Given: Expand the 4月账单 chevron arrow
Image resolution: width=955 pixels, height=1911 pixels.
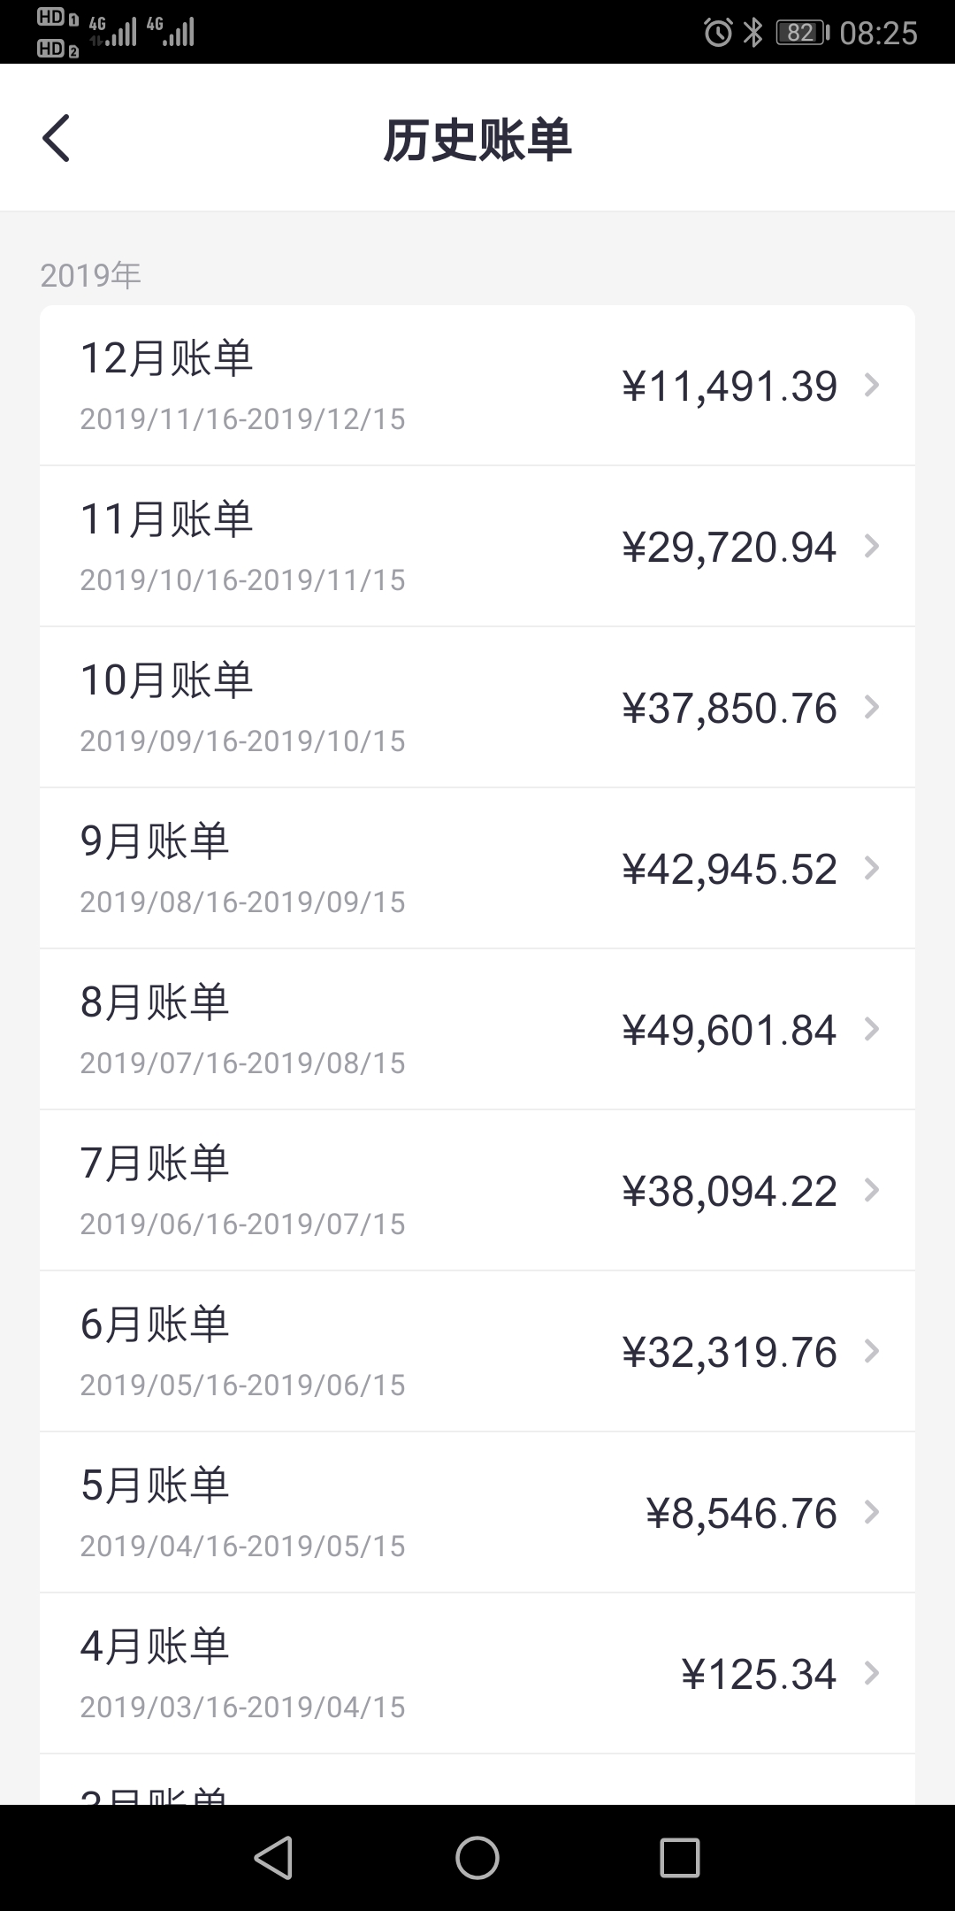Looking at the screenshot, I should point(872,1673).
